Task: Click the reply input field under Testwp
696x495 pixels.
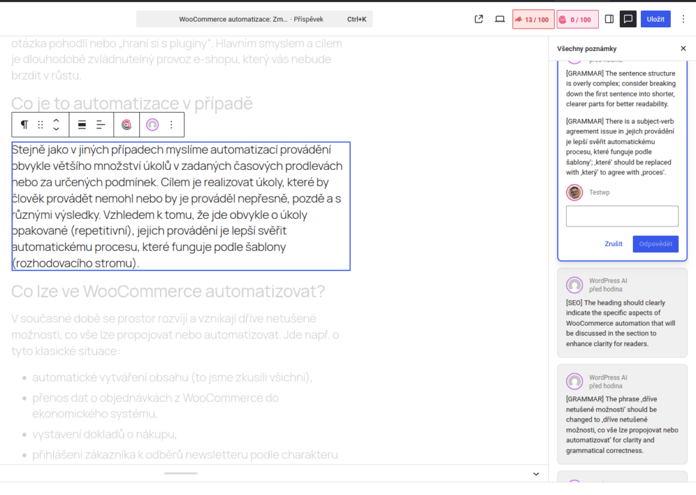Action: 622,216
